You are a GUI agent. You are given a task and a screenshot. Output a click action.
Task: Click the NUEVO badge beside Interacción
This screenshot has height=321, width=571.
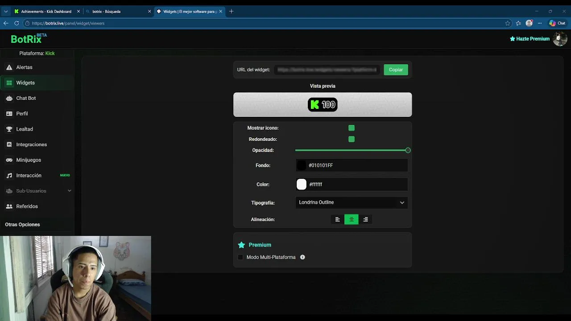[x=65, y=175]
